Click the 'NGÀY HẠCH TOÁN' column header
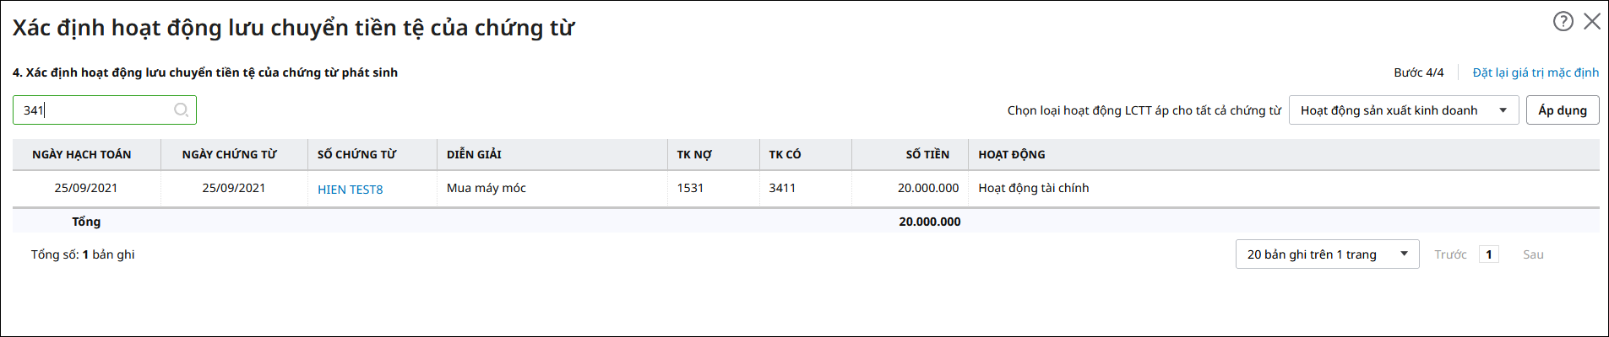Viewport: 1609px width, 337px height. [x=82, y=154]
